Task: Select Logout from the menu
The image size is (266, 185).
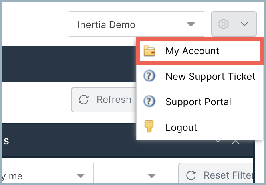Action: click(200, 127)
